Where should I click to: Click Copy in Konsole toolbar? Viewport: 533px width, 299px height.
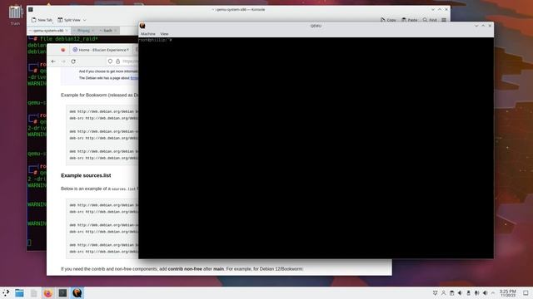[388, 20]
